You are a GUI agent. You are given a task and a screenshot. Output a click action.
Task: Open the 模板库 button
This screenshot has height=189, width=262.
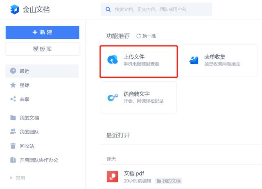pos(43,49)
